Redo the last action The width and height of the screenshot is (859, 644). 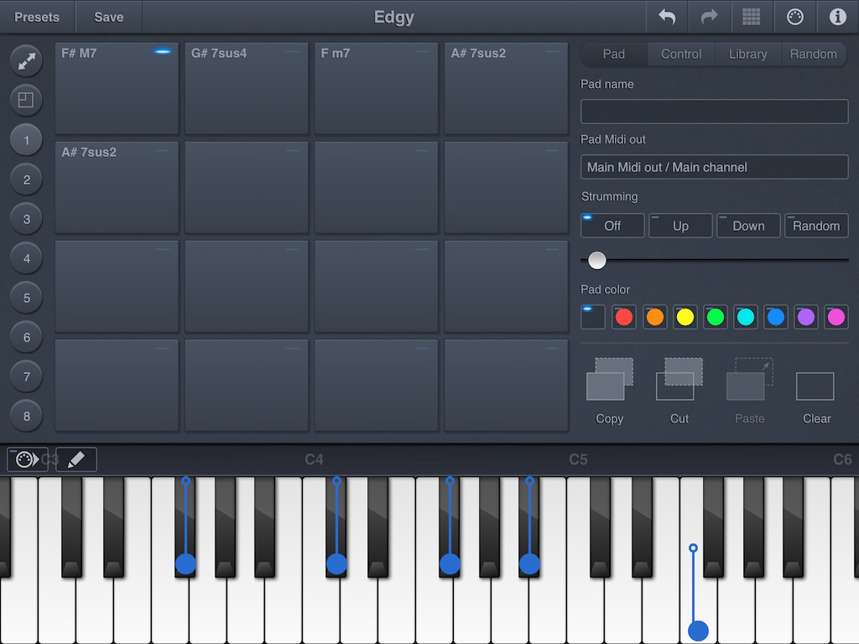coord(709,17)
